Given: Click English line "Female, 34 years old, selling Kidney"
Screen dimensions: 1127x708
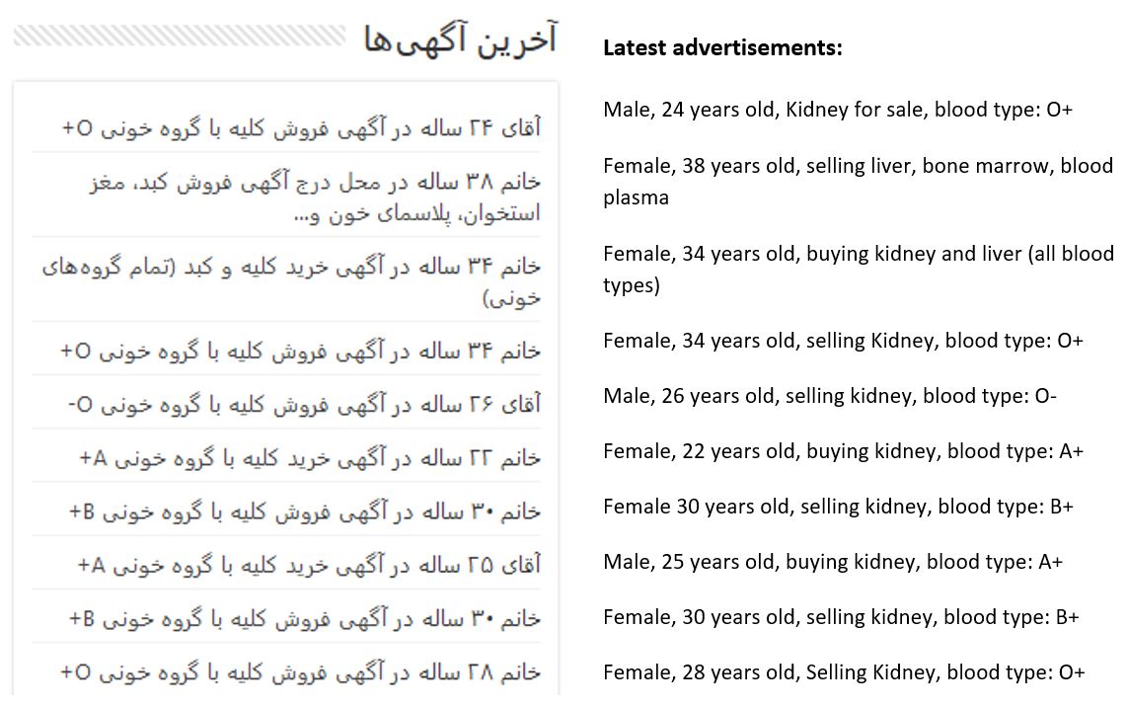Looking at the screenshot, I should click(843, 341).
